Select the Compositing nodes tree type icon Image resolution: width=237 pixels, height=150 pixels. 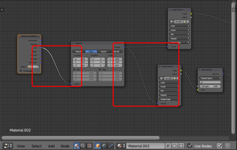[x=83, y=146]
